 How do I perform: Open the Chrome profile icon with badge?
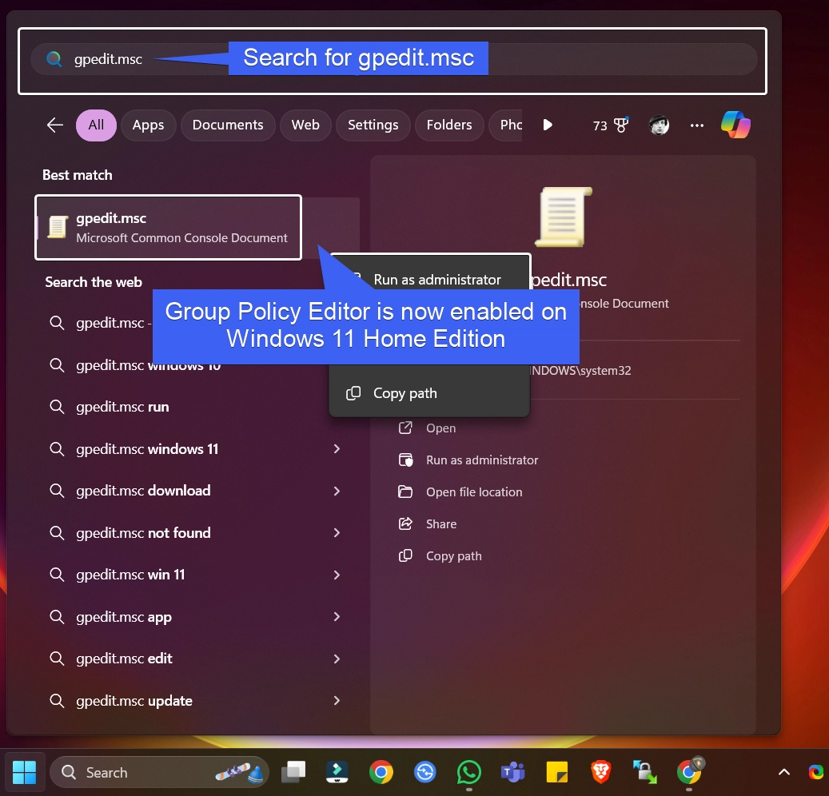[690, 772]
